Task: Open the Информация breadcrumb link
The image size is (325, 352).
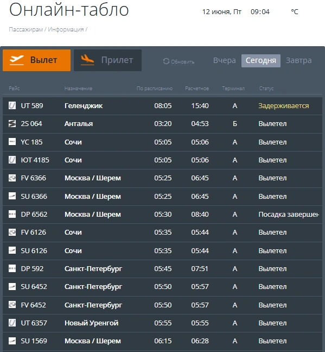Action: pyautogui.click(x=66, y=29)
